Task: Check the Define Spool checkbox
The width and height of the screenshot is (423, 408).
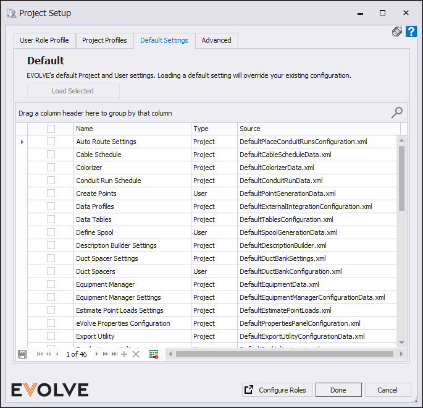Action: click(x=51, y=232)
